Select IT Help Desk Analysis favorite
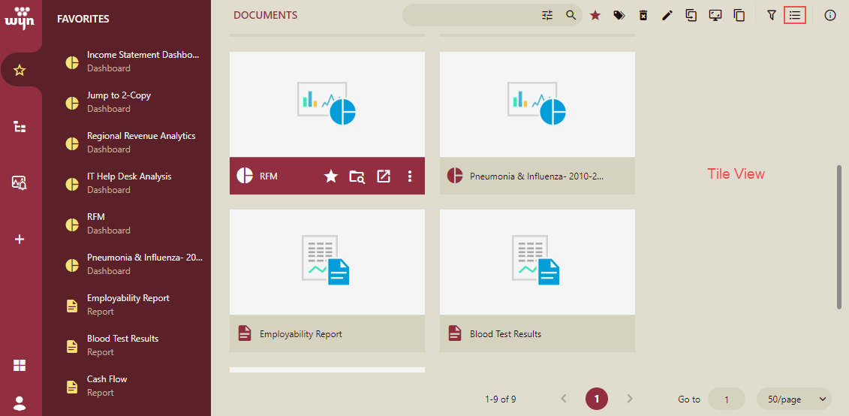The width and height of the screenshot is (849, 416). click(128, 176)
